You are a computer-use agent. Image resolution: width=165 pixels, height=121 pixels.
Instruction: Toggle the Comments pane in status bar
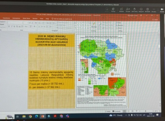[116, 111]
